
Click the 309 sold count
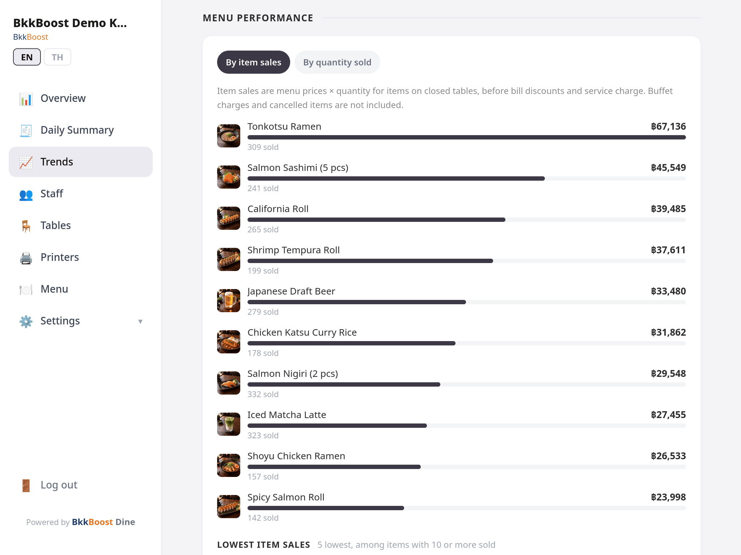pos(263,147)
